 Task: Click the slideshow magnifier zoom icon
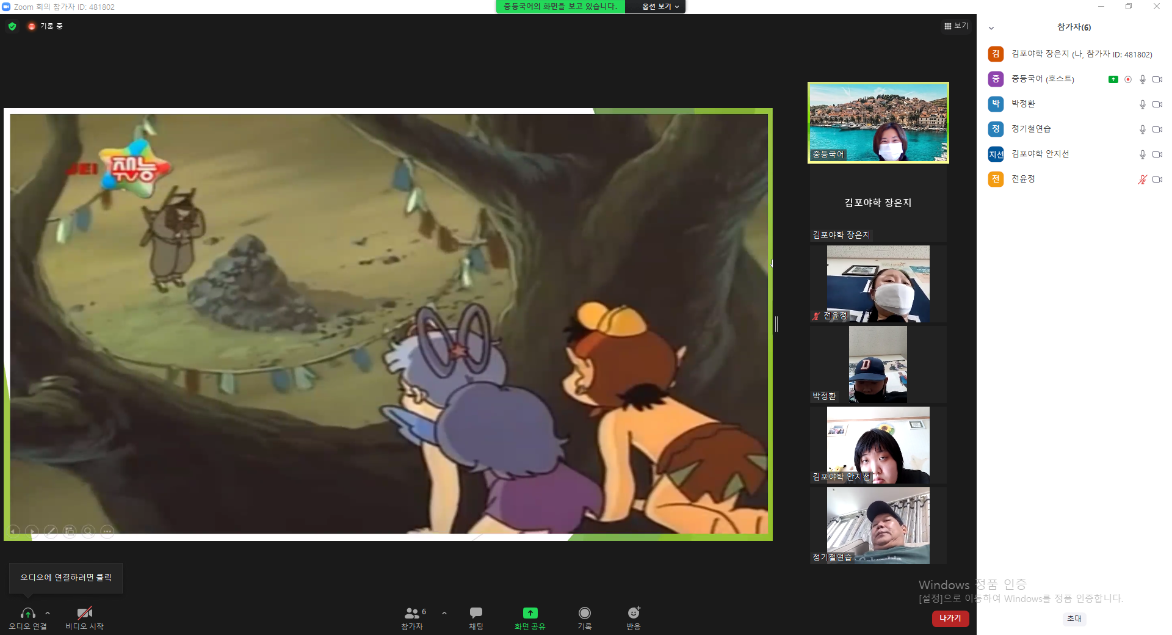point(89,532)
